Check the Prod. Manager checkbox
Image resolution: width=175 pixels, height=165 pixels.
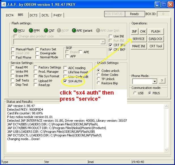click(x=35, y=72)
